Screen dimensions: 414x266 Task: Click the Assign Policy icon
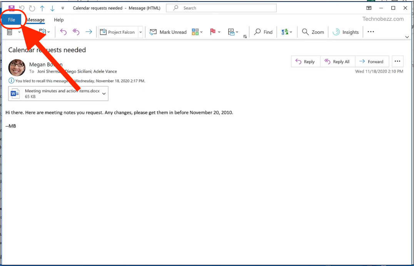tap(231, 32)
